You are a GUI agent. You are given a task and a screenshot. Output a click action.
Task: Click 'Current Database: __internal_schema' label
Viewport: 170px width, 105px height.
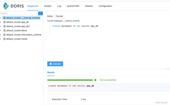[63, 21]
